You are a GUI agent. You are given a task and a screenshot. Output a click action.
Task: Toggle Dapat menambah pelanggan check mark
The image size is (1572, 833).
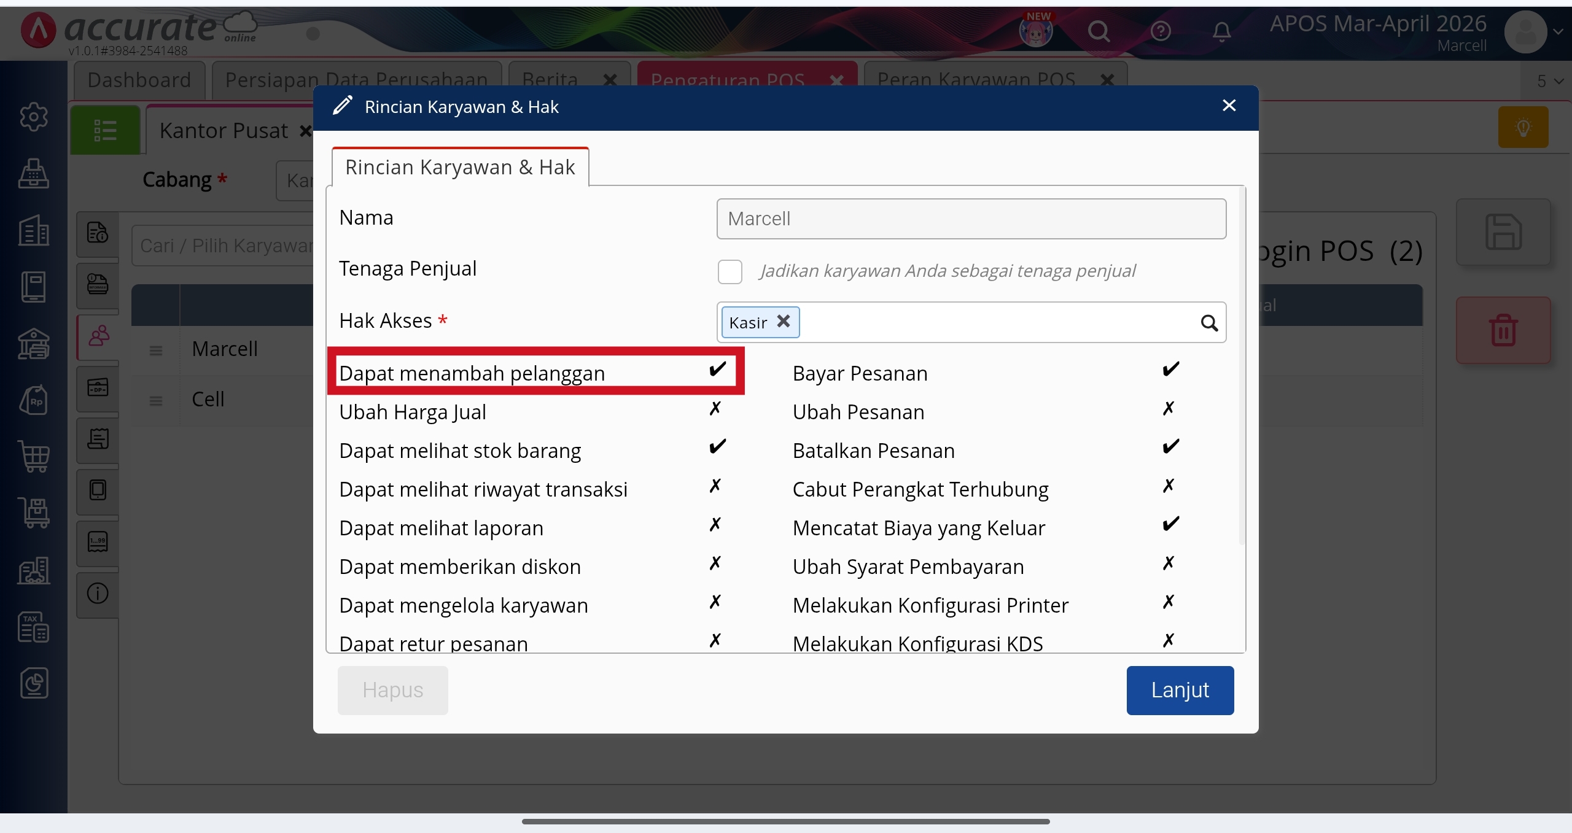[x=717, y=370]
